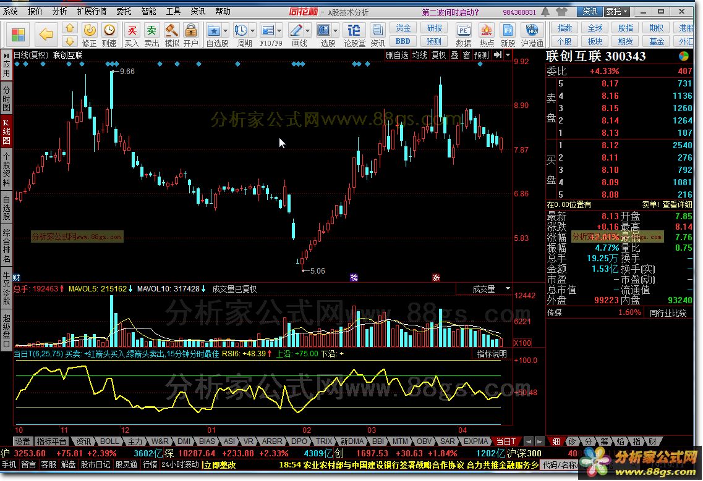
Task: Toggle the 窗 window option
Action: (x=466, y=55)
